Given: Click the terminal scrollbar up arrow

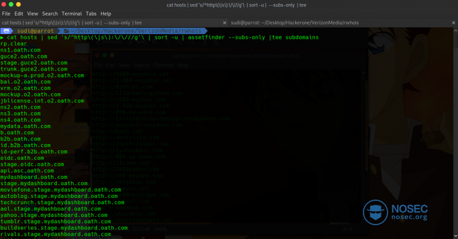Looking at the screenshot, I should point(456,30).
